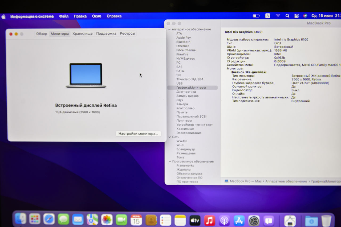
Task: Open Music app in the Dock
Action: pyautogui.click(x=210, y=220)
